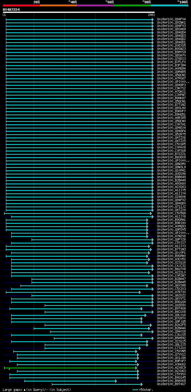Click the green ~80% legend segment
Image resolution: width=191 pixels, height=392 pixels.
point(132,5)
